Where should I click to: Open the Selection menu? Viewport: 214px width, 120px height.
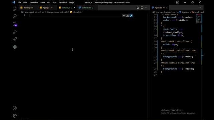click(33, 2)
